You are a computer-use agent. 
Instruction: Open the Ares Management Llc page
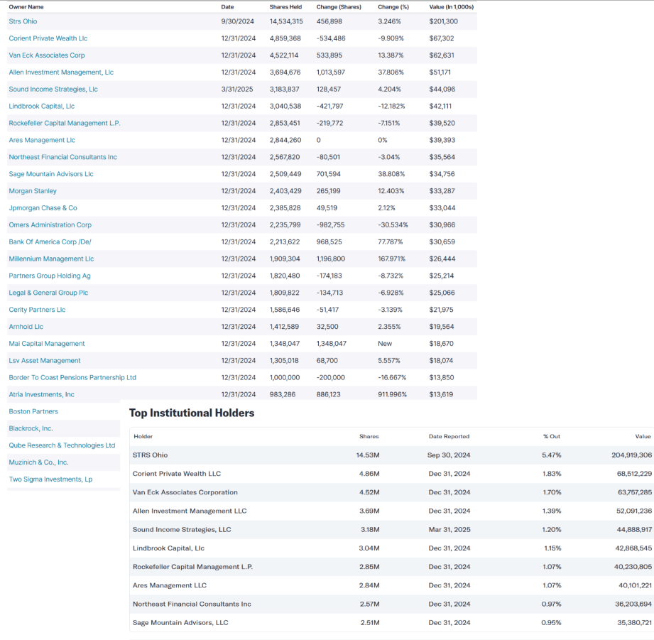point(43,140)
